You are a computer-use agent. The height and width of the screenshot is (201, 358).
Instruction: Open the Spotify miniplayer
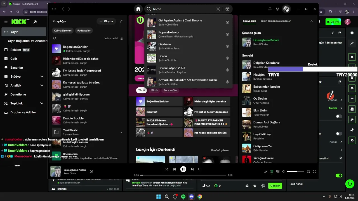coord(308,171)
